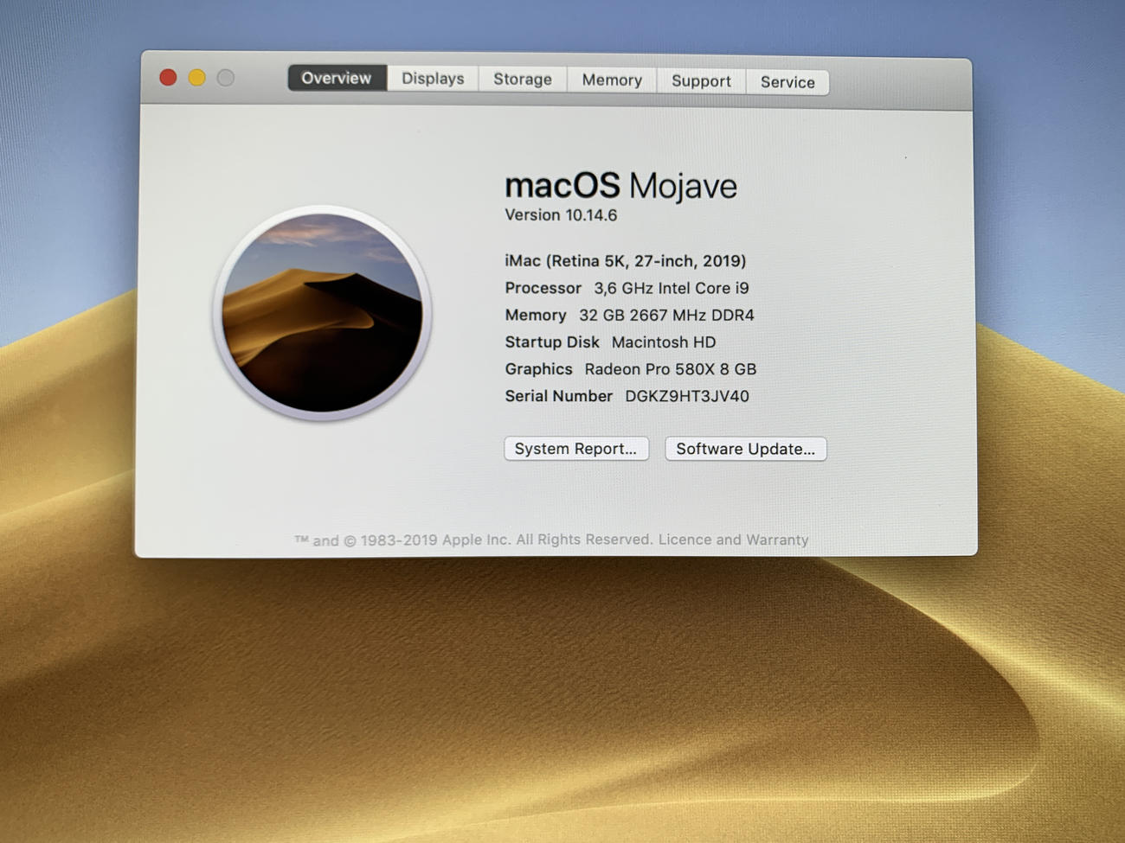Click the Graphics label
The image size is (1125, 843).
click(538, 369)
